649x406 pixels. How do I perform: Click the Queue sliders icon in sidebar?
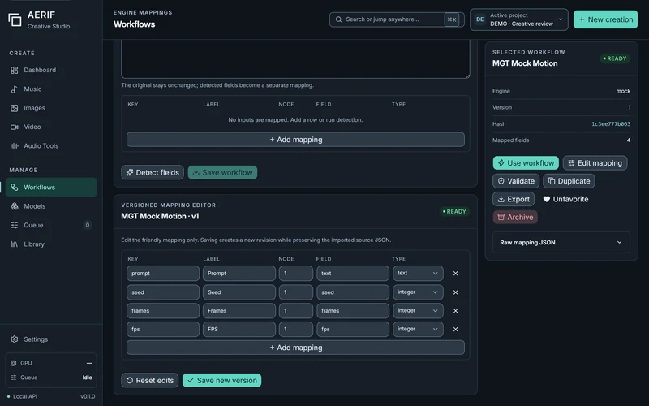(x=15, y=225)
